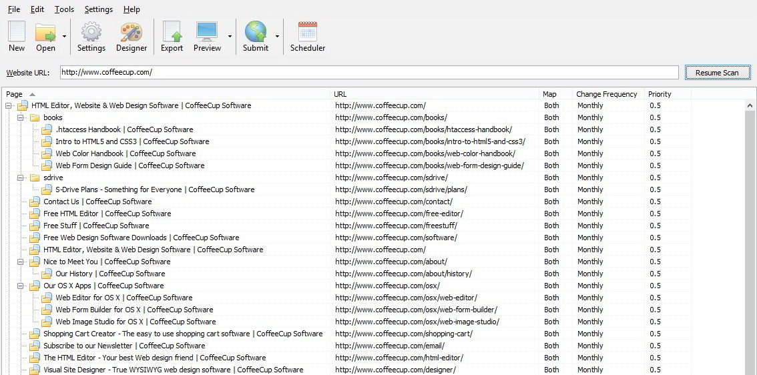Click the Resume Scan button
757x375 pixels.
pyautogui.click(x=718, y=73)
